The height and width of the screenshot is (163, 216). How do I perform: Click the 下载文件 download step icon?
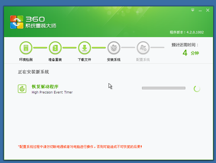pyautogui.click(x=85, y=48)
